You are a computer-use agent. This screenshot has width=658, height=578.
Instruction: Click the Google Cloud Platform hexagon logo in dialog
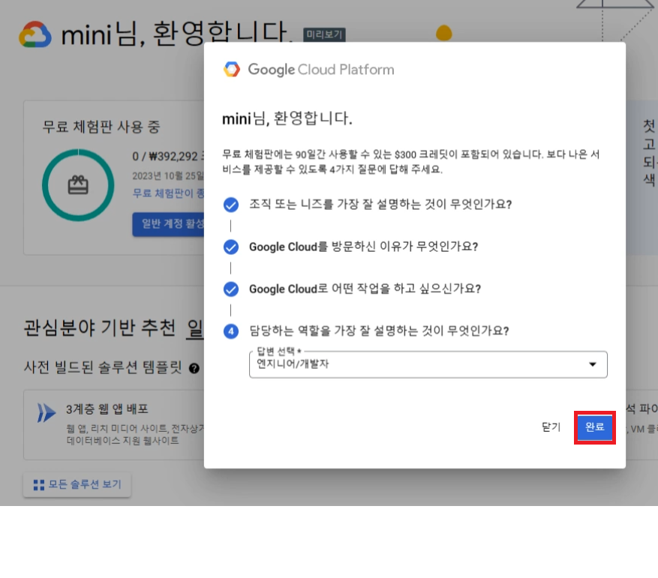(232, 70)
